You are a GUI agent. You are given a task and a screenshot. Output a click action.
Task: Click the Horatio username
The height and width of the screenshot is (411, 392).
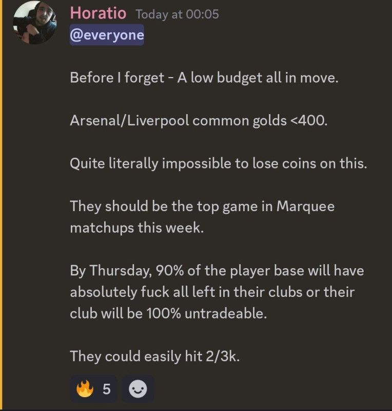(98, 13)
